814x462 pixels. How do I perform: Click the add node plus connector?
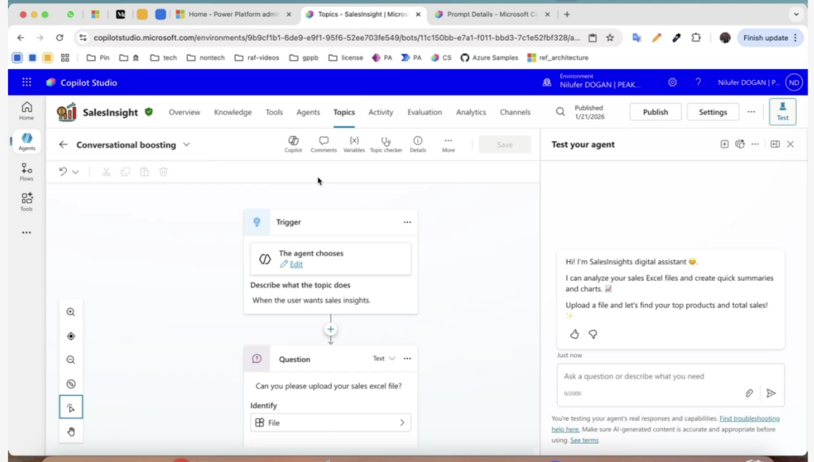pyautogui.click(x=331, y=329)
